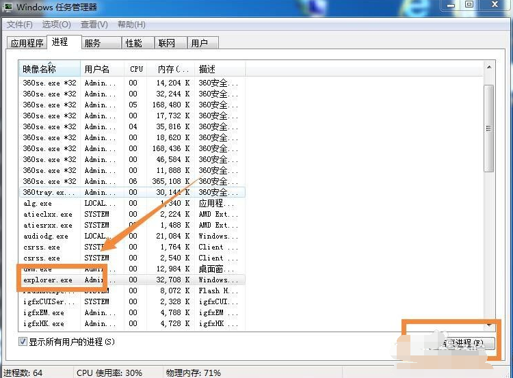Select the explorer.exe process row
Screen dimensions: 513x378
[47, 280]
